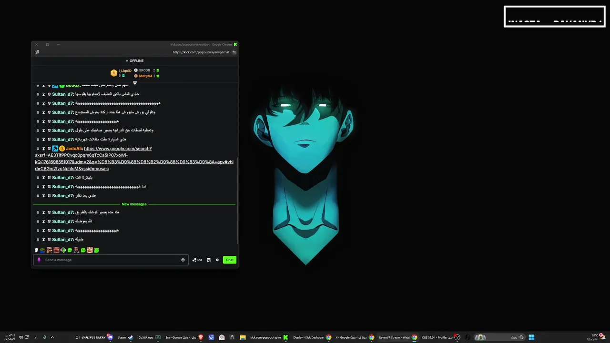This screenshot has width=610, height=343.
Task: Timeout Sultan_d7 on ضيفه message hourglass icon
Action: [43, 240]
